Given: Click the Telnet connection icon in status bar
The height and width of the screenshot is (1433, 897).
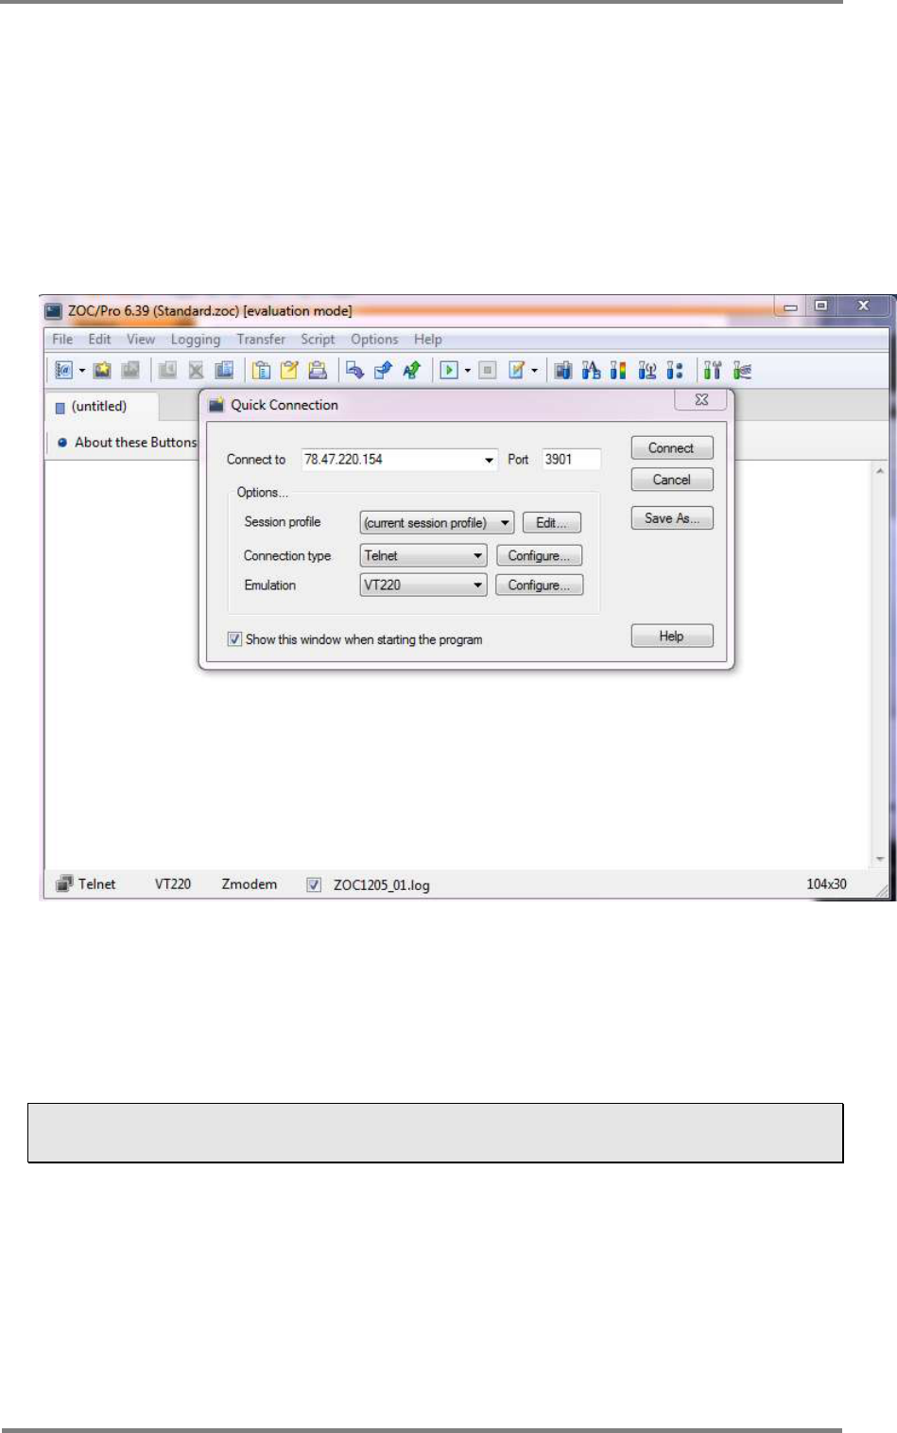Looking at the screenshot, I should tap(64, 884).
